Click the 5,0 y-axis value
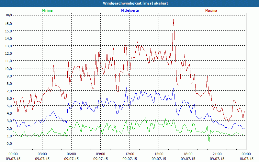This screenshot has width=259, height=162. coord(10,106)
